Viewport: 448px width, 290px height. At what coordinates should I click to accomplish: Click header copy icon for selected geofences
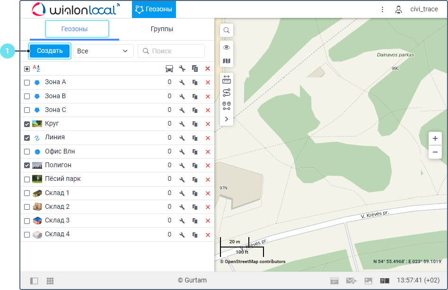pyautogui.click(x=195, y=68)
